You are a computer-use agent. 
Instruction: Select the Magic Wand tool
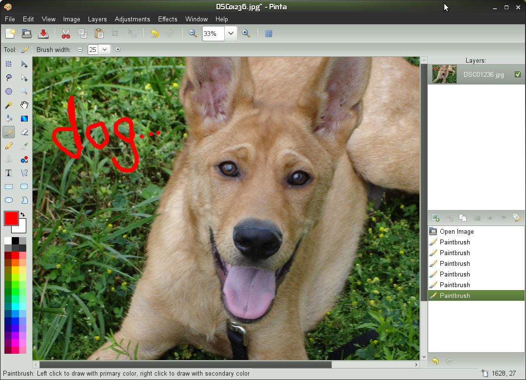[x=9, y=105]
